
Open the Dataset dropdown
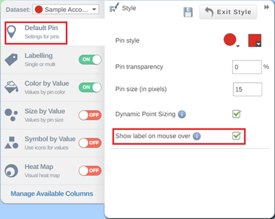(x=66, y=9)
